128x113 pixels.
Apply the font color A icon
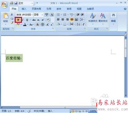point(25,25)
